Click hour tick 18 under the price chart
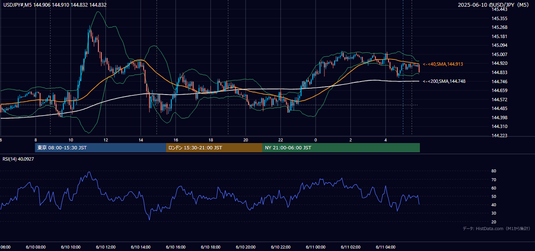This screenshot has width=535, height=251. click(x=211, y=140)
